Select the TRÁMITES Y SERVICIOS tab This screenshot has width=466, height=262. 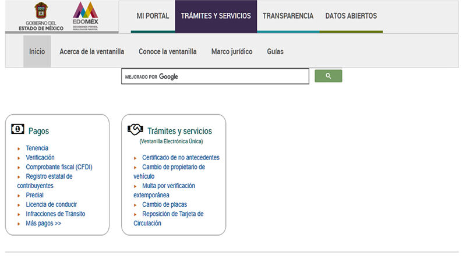pyautogui.click(x=216, y=16)
